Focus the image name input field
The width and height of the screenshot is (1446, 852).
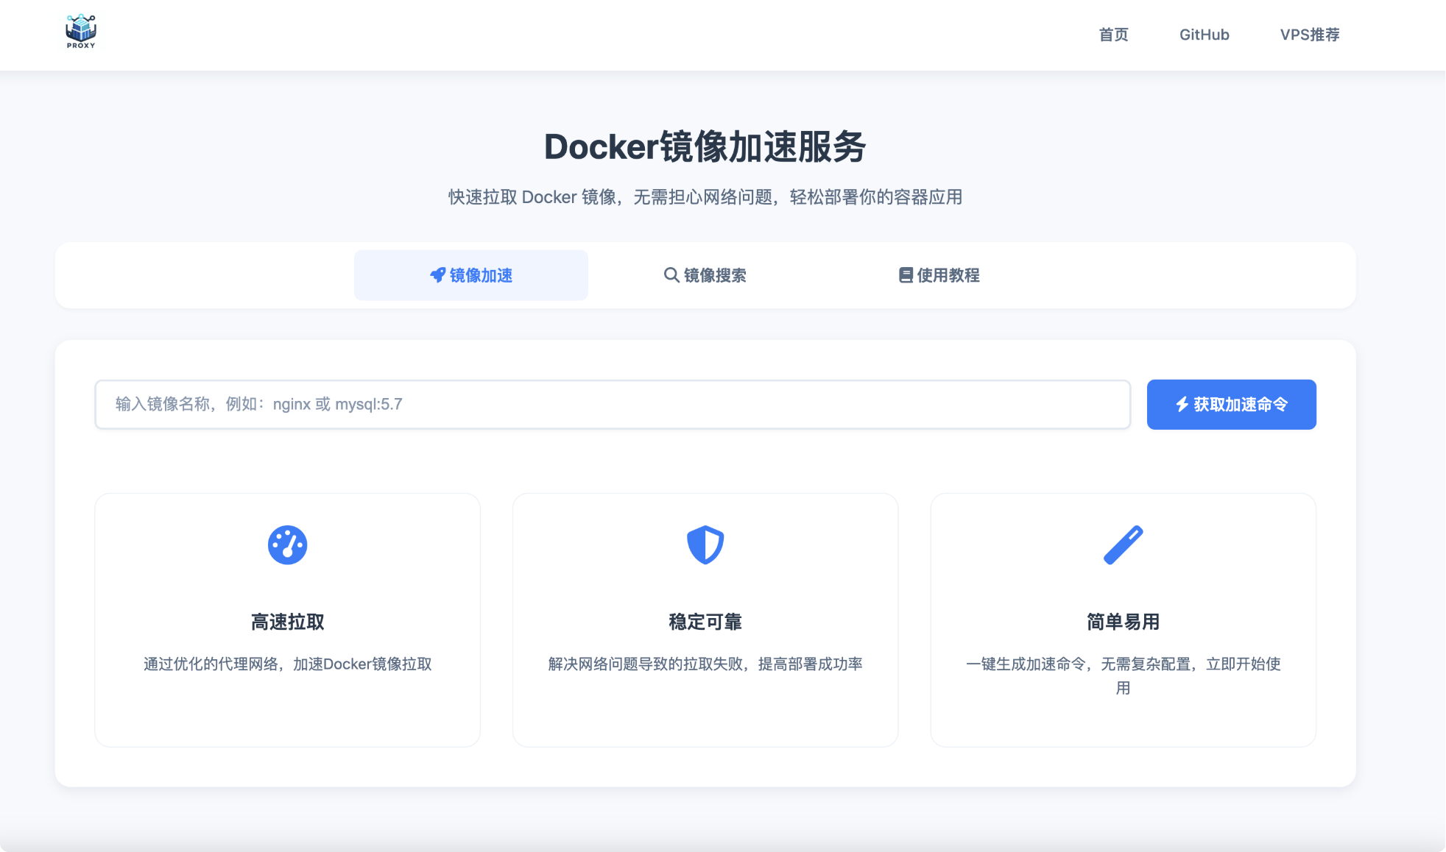pyautogui.click(x=612, y=405)
